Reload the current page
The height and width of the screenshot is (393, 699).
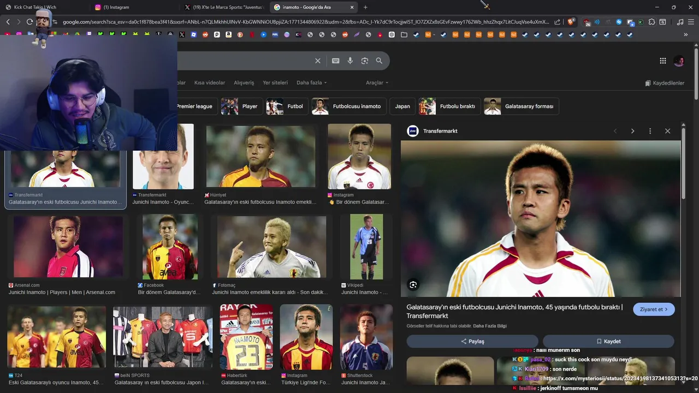click(29, 22)
